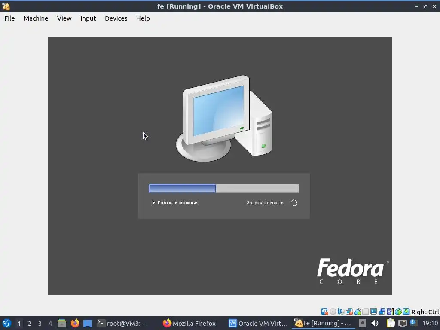Screen dimensions: 440x330
Task: Click the CPU virtualization status icon
Action: pos(390,312)
